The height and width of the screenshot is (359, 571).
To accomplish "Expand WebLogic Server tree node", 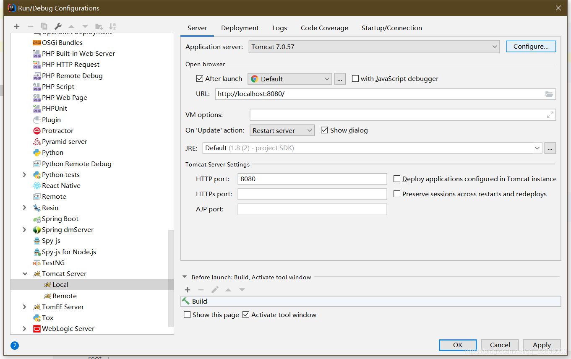I will point(24,328).
